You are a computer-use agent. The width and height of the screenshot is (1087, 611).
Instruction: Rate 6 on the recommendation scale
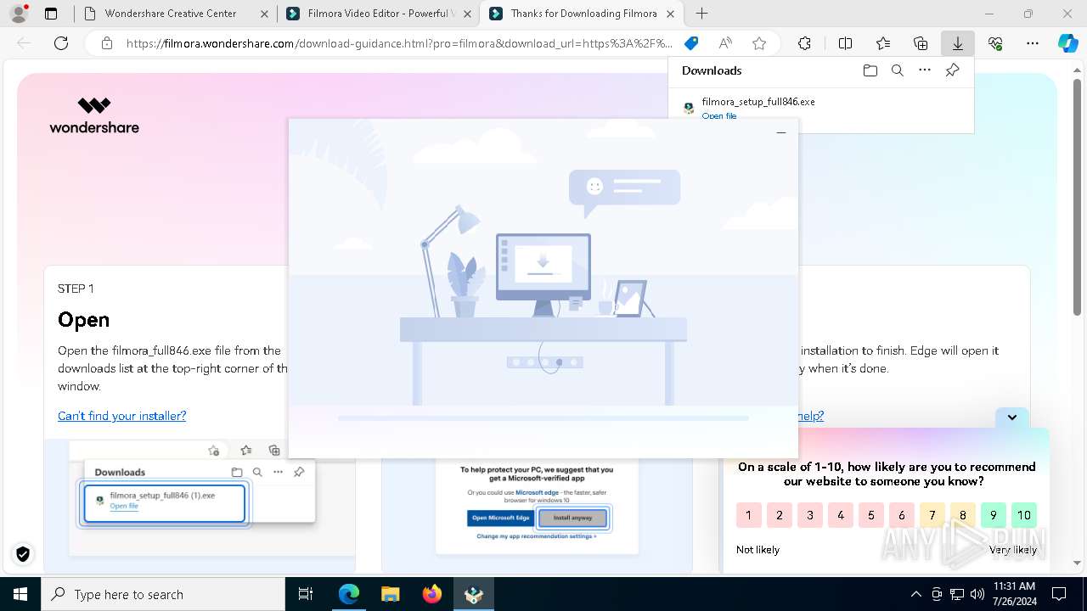[901, 515]
